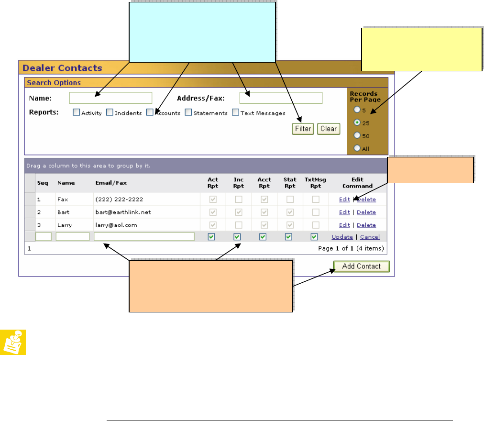Click the Email/Fax column header
Image resolution: width=484 pixels, height=421 pixels.
111,183
